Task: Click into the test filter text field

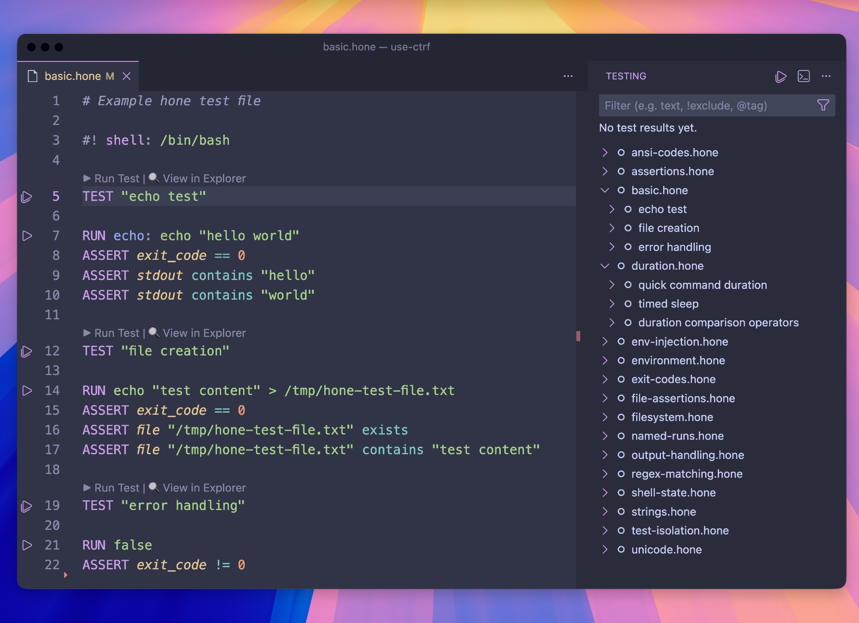Action: point(704,106)
